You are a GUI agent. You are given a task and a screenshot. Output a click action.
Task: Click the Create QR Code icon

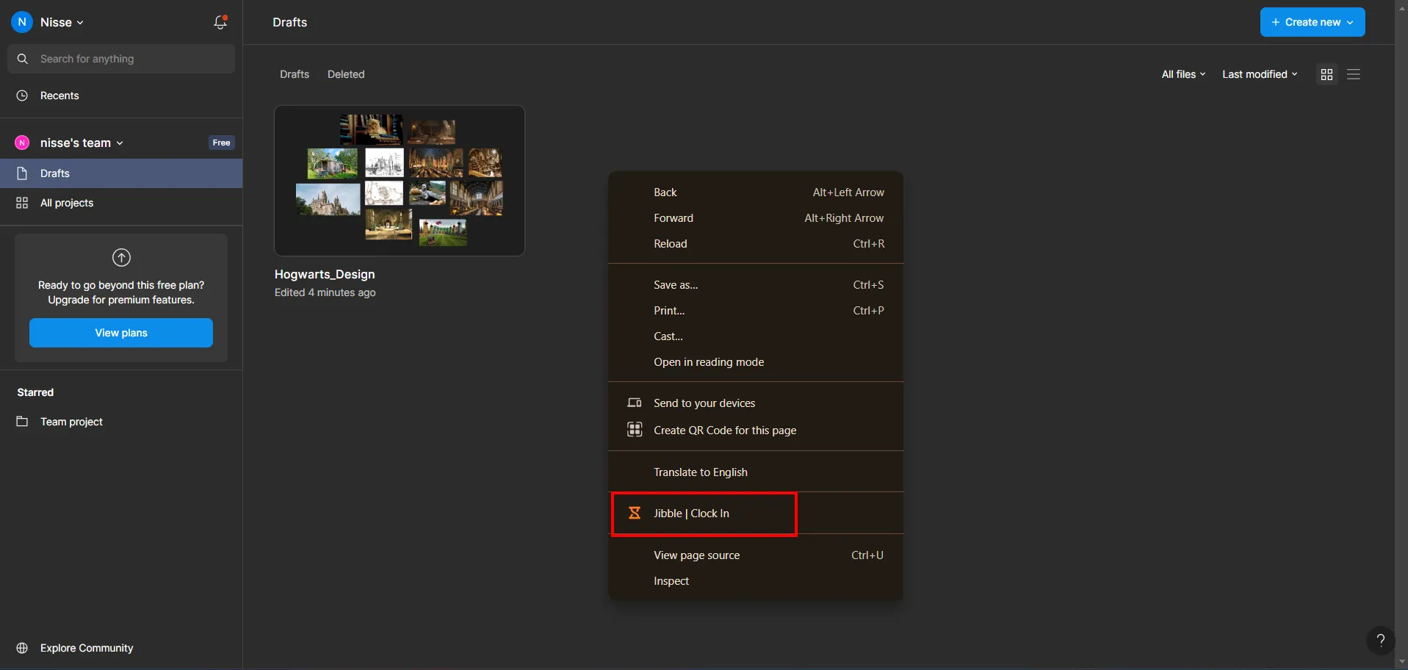point(635,430)
